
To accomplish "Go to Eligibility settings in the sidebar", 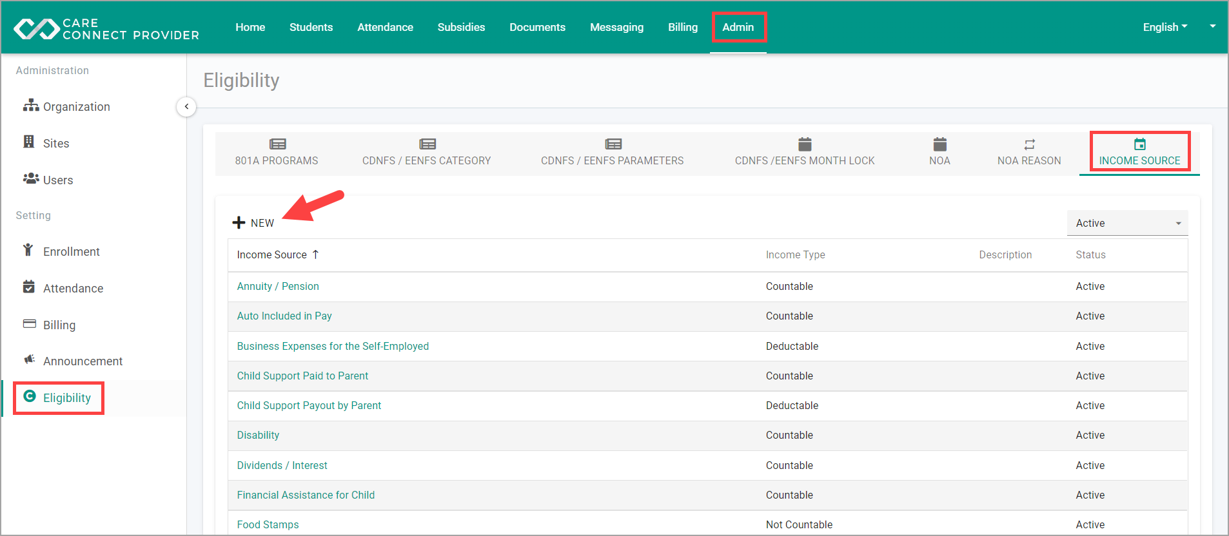I will 67,397.
